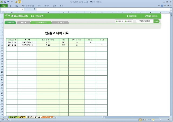Click the 엑셀 관리대장 search field
Screen dimensions: 173x122
(145, 21)
